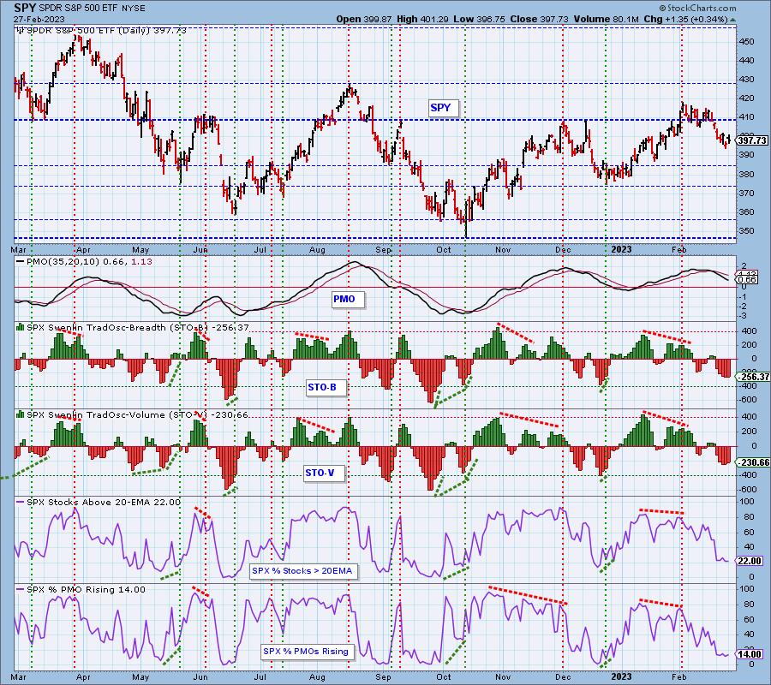Click the price-bar icon before SPDR S&P 500 ETF (Daily)
The image size is (771, 685).
click(x=21, y=31)
